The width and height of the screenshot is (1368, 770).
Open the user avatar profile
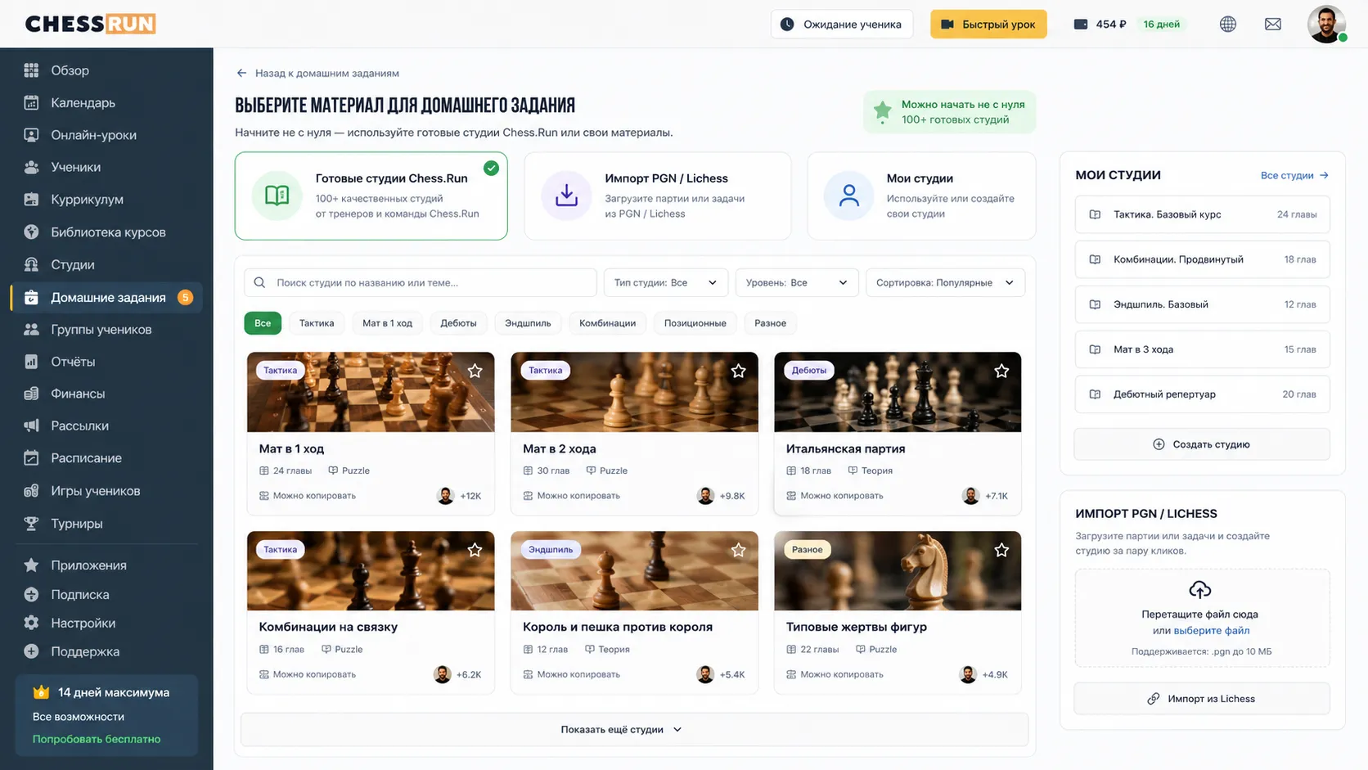pyautogui.click(x=1326, y=24)
